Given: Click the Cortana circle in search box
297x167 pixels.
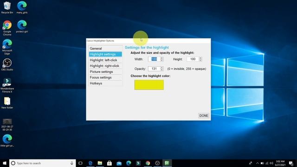Looking at the screenshot, I should pos(13,163).
